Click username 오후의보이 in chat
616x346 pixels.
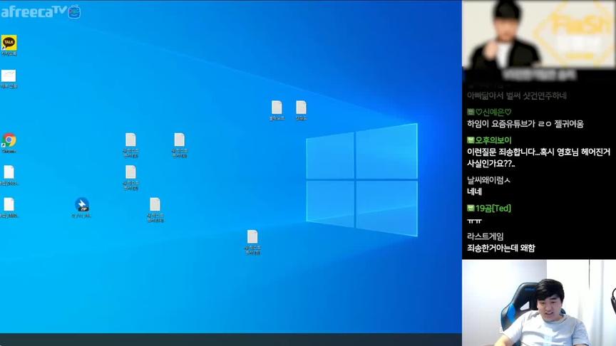(x=493, y=140)
